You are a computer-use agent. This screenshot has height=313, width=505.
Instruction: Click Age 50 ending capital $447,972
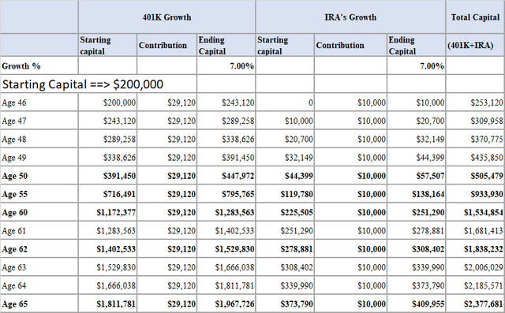click(226, 176)
